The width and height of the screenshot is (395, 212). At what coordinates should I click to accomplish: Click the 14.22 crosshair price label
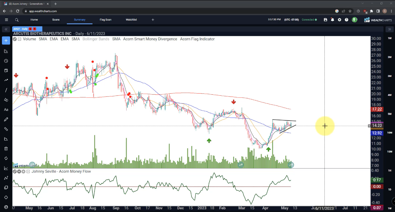pyautogui.click(x=377, y=126)
